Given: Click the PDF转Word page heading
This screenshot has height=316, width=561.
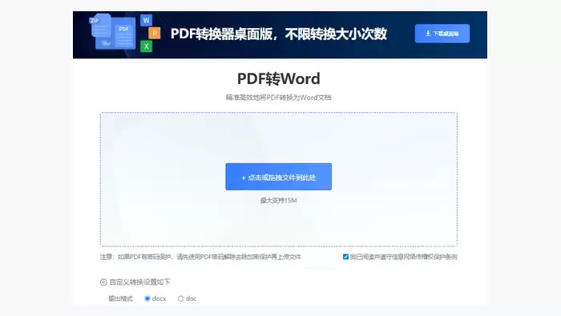Looking at the screenshot, I should pyautogui.click(x=278, y=79).
